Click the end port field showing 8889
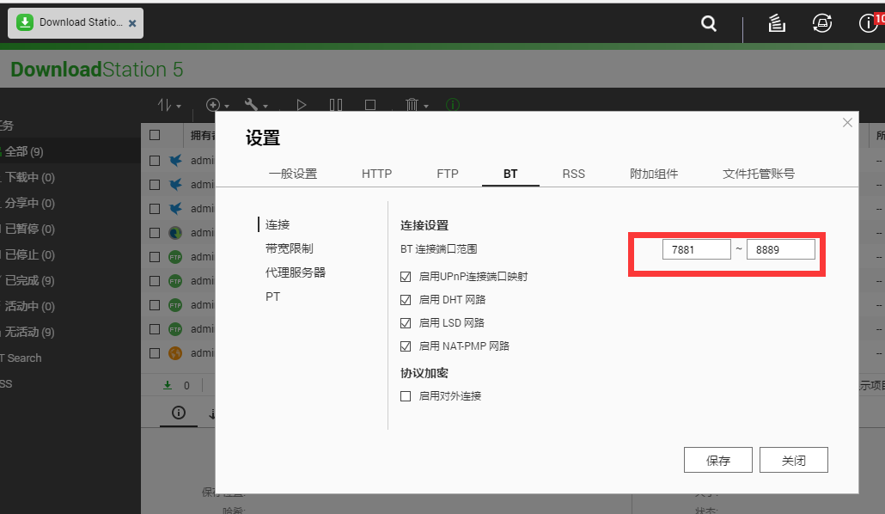The width and height of the screenshot is (885, 514). point(780,249)
